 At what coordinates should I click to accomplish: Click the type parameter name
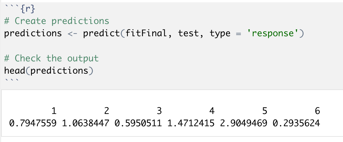point(220,34)
